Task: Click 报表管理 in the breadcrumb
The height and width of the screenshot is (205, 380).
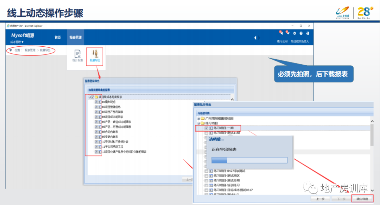Action: [30, 50]
